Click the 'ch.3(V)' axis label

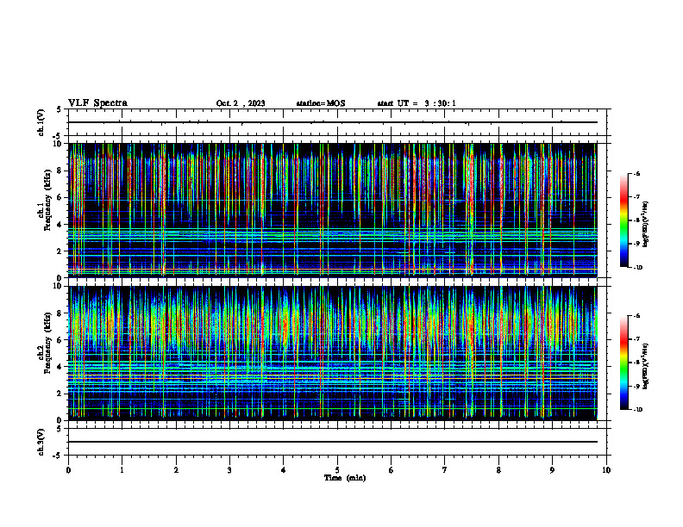[x=41, y=443]
